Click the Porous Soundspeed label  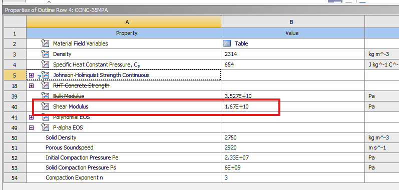[x=70, y=147]
